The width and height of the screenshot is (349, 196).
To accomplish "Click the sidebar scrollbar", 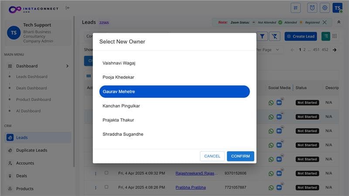I will pyautogui.click(x=74, y=91).
